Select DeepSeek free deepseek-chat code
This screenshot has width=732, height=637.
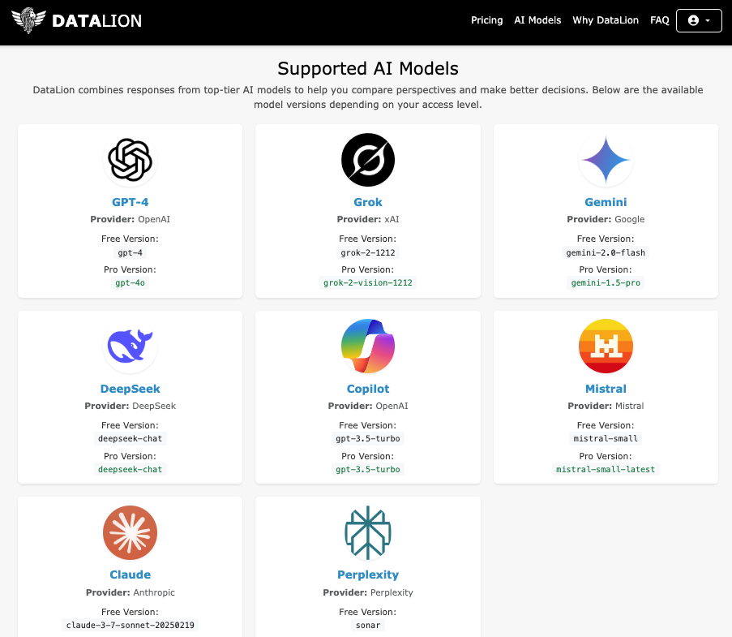point(130,439)
